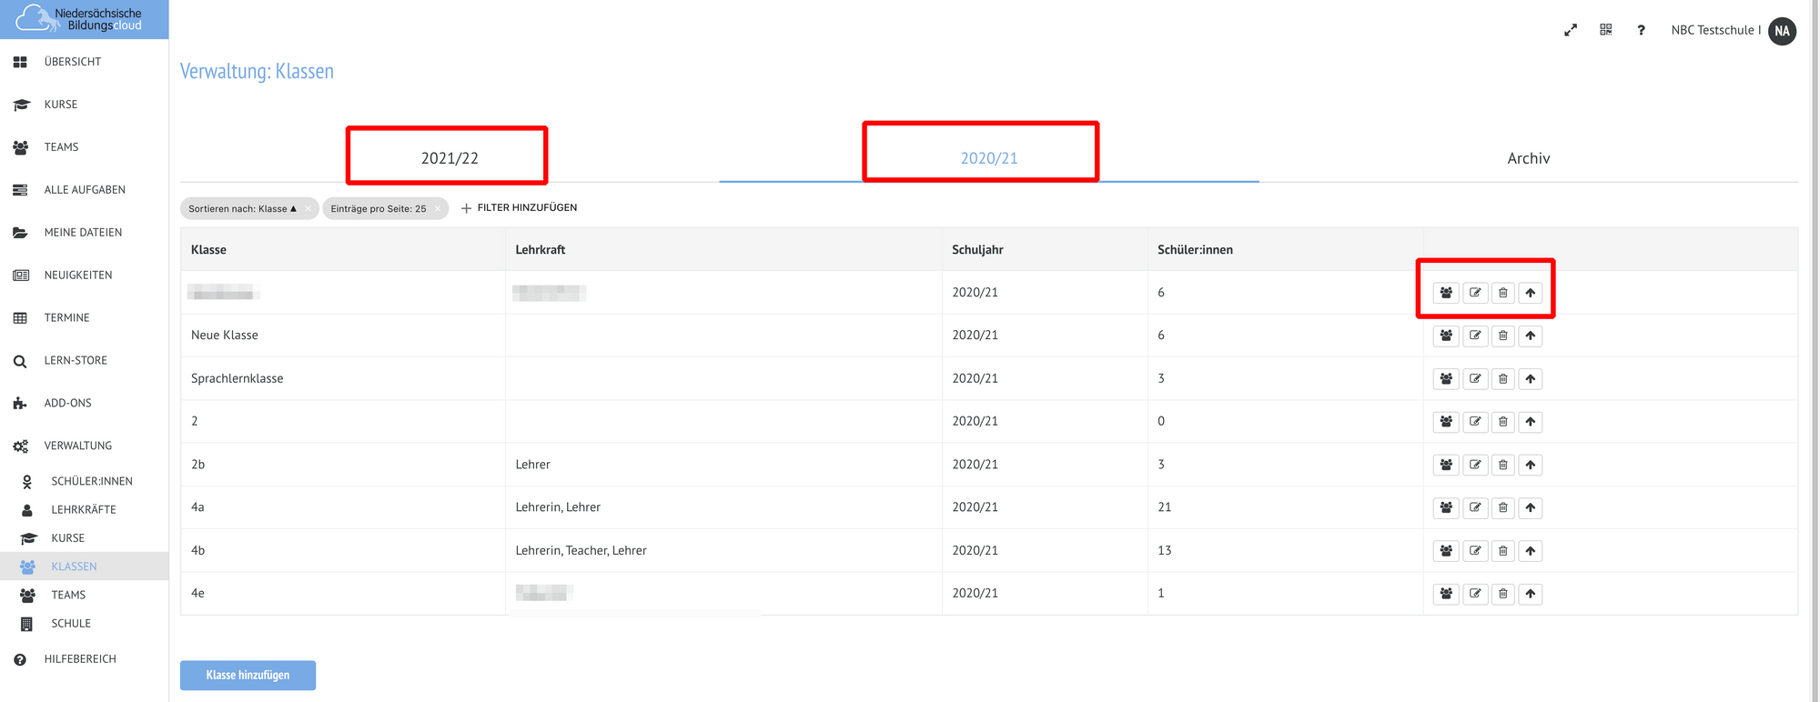Click edit icon for Sprachlernklasse row
Screen dimensions: 1820x702
point(1475,378)
